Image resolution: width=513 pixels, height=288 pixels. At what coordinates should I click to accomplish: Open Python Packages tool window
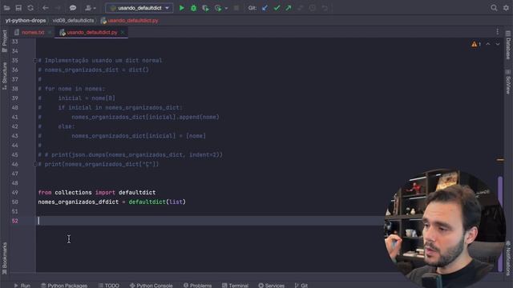[64, 286]
